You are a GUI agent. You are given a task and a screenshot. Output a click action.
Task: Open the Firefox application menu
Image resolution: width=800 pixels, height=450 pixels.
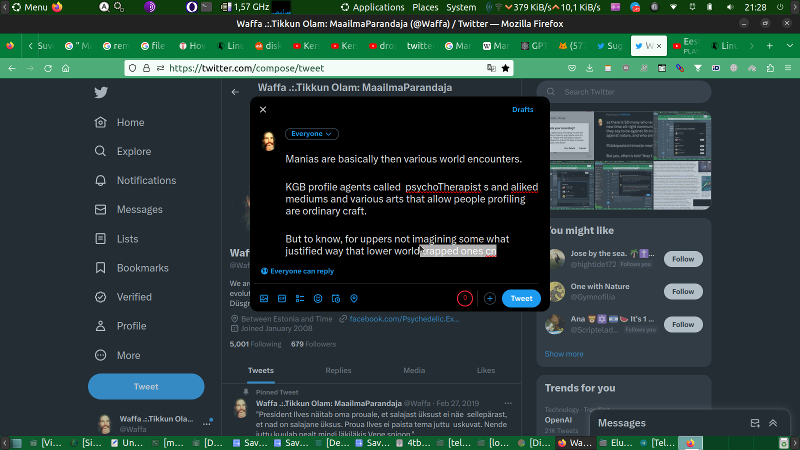[x=788, y=68]
